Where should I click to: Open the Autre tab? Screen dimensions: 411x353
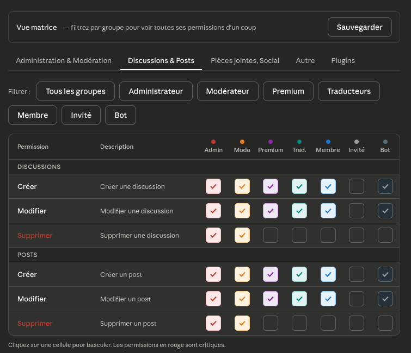[305, 60]
